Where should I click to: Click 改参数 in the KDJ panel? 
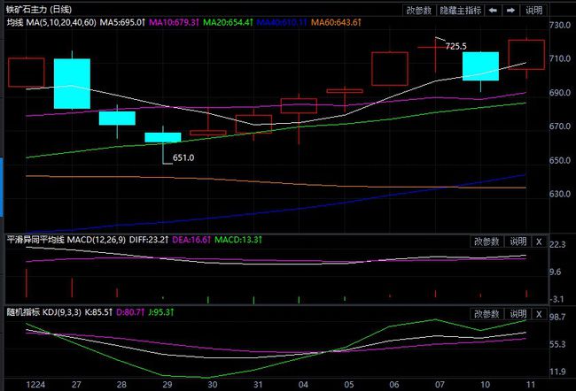pos(487,312)
